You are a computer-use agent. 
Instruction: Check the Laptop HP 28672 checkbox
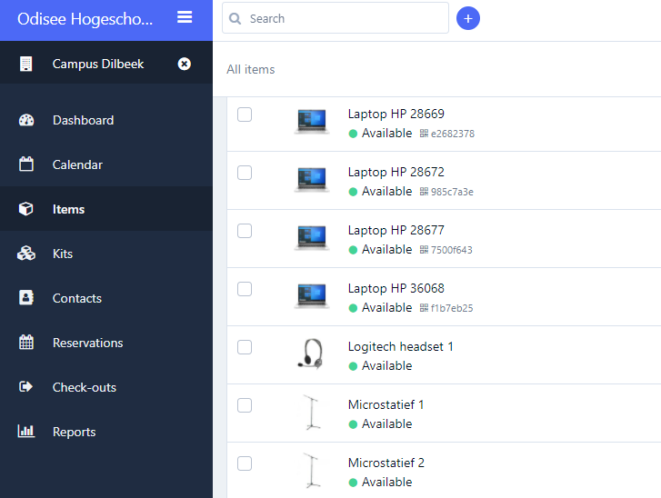(x=245, y=173)
